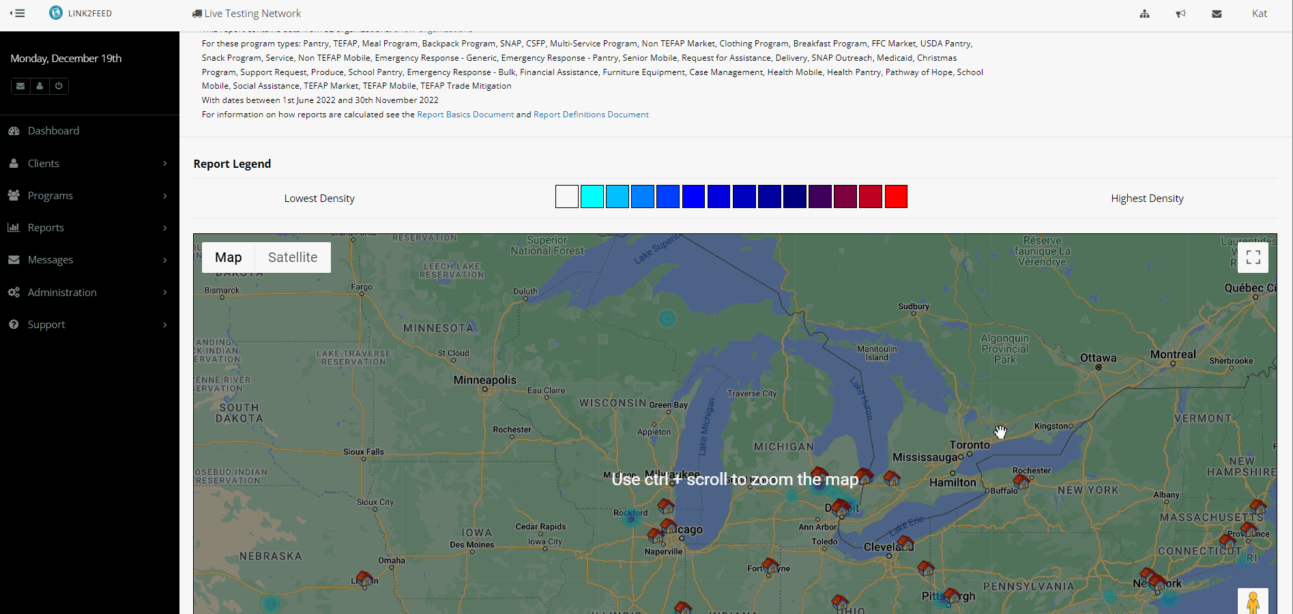1293x614 pixels.
Task: Click the house marker near Buffalo
Action: pyautogui.click(x=1021, y=480)
